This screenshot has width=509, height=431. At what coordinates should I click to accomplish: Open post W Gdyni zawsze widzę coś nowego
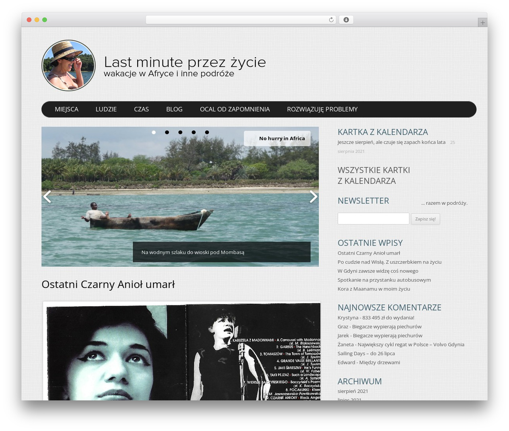click(378, 271)
